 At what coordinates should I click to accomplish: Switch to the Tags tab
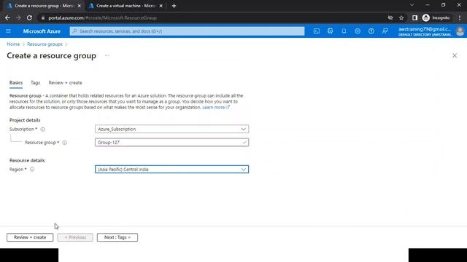(x=35, y=83)
